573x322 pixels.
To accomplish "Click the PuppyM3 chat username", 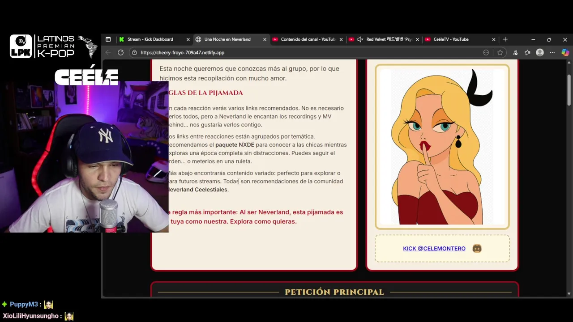I will click(x=24, y=305).
